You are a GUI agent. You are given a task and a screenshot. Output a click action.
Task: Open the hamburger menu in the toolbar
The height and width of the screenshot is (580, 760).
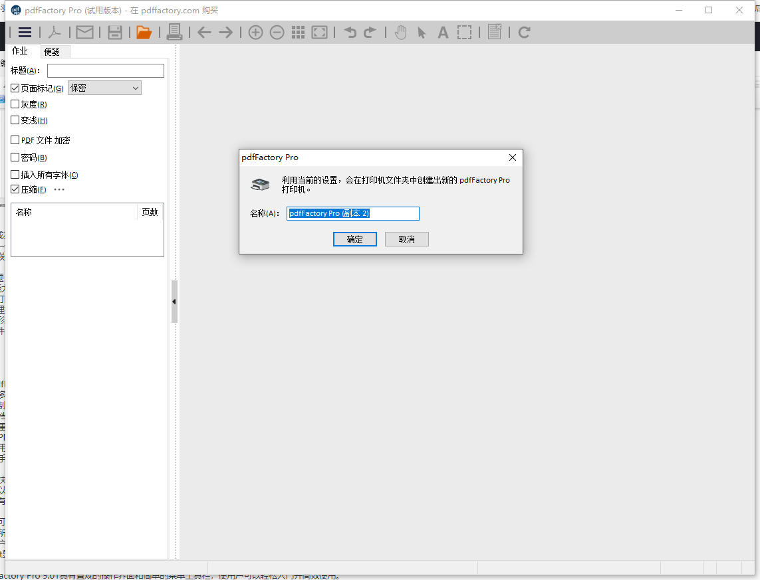[25, 32]
